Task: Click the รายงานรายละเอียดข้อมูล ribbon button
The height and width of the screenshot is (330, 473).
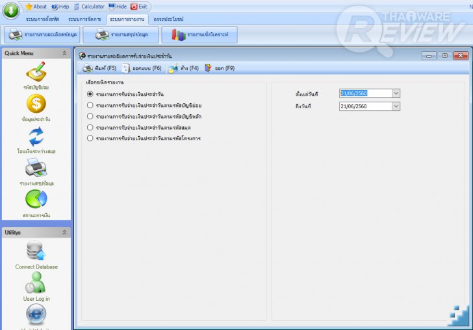Action: (x=42, y=34)
